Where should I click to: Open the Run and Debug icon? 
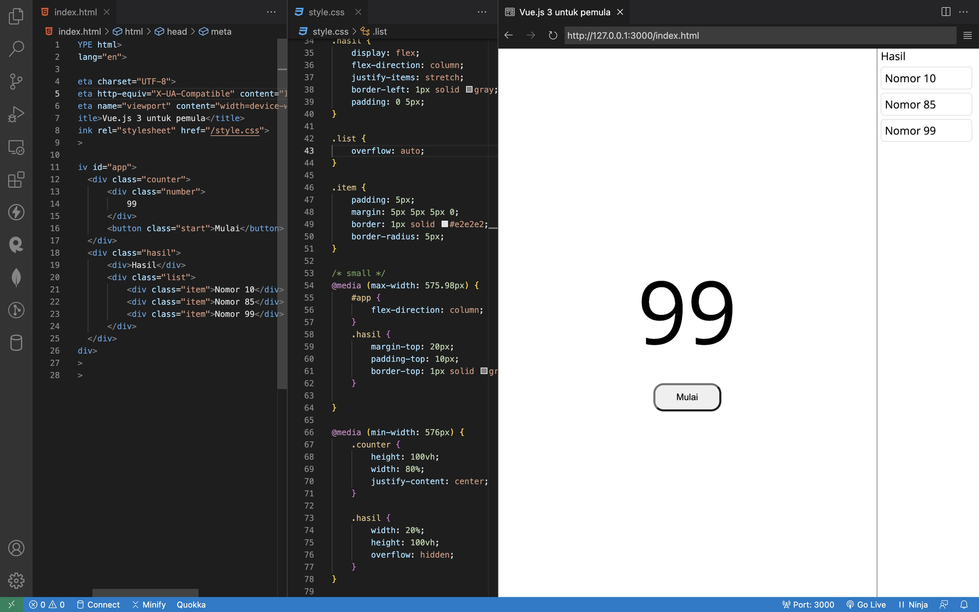point(16,114)
